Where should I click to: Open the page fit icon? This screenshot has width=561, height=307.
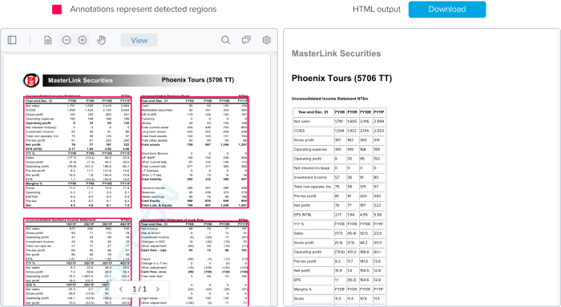click(x=47, y=40)
